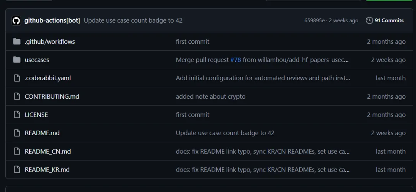Open 'added note about crypto' commit message
Image resolution: width=416 pixels, height=192 pixels.
coord(210,96)
